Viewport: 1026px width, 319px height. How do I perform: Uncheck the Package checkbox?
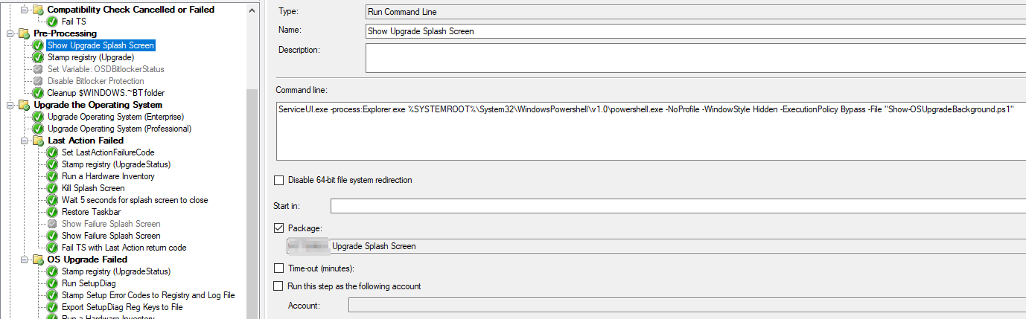(279, 228)
